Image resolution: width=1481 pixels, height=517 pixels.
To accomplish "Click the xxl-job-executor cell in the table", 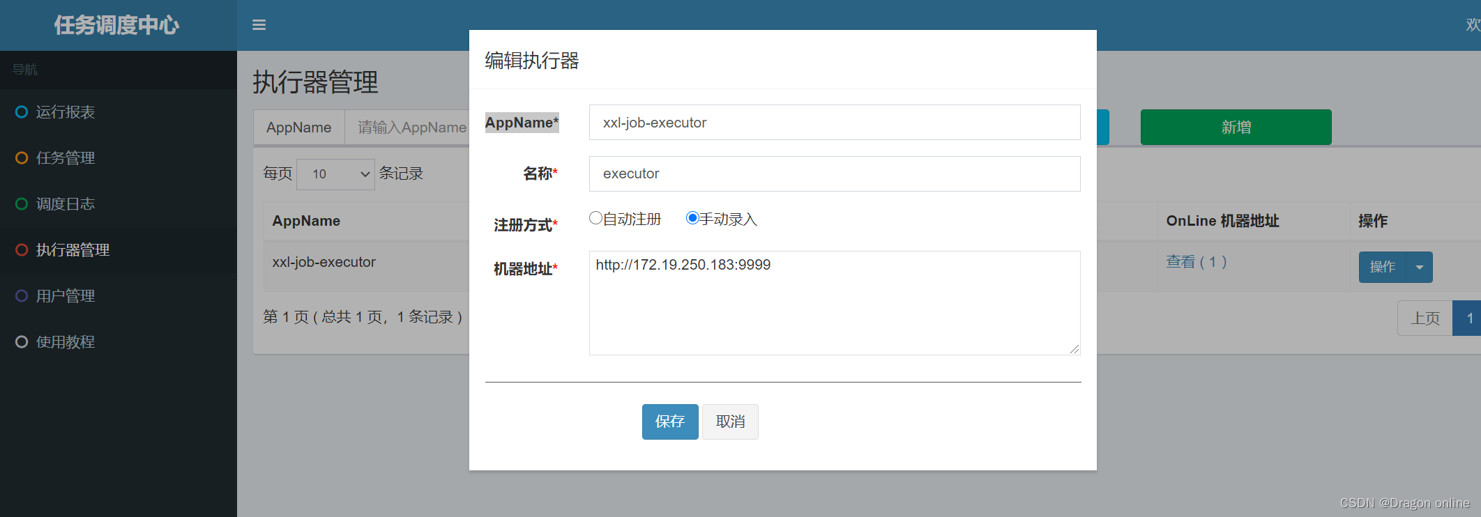I will 324,262.
